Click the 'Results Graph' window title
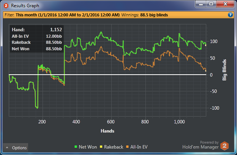The width and height of the screenshot is (237, 155). [x=25, y=6]
